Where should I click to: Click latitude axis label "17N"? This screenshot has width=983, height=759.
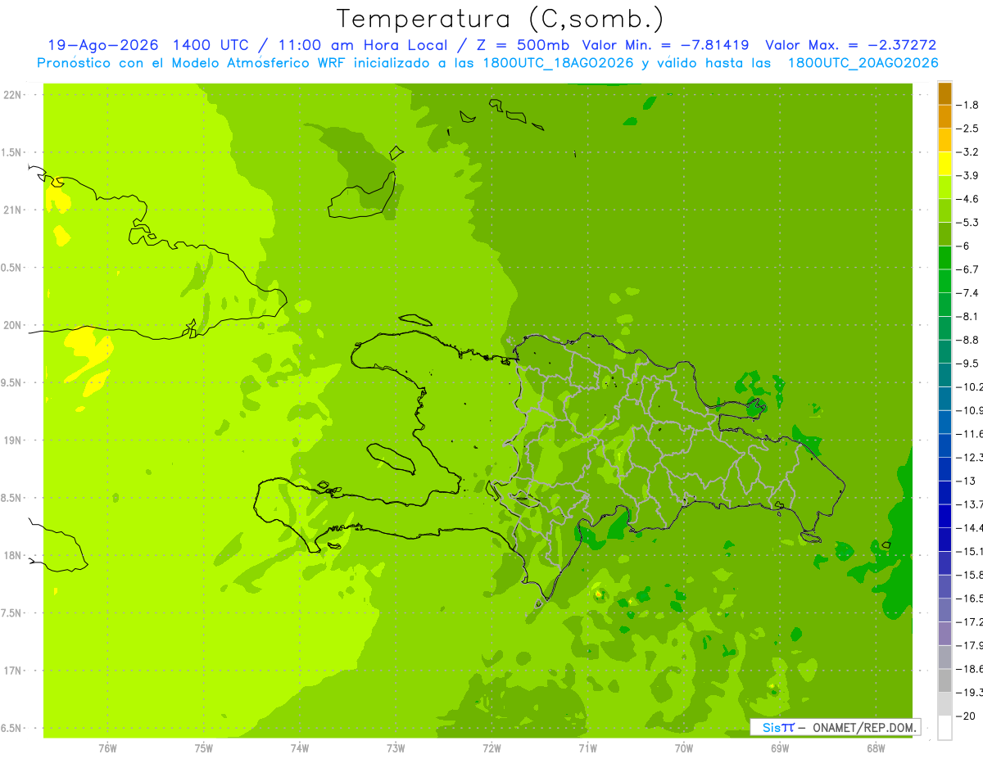(13, 671)
